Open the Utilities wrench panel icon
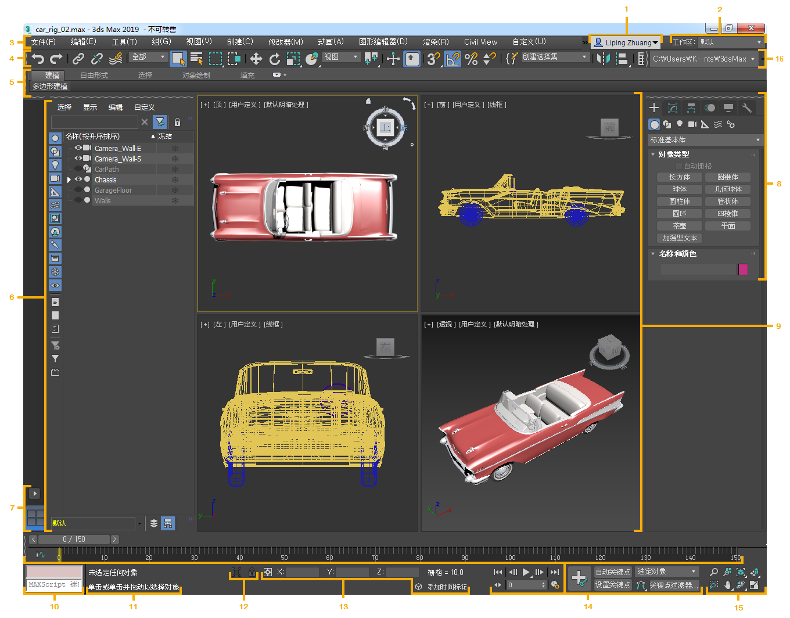The image size is (790, 618). pos(747,107)
